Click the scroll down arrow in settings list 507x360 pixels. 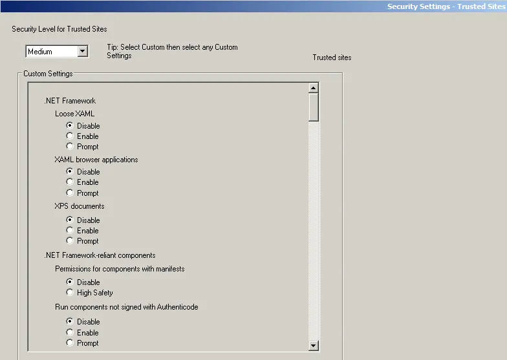coord(314,346)
